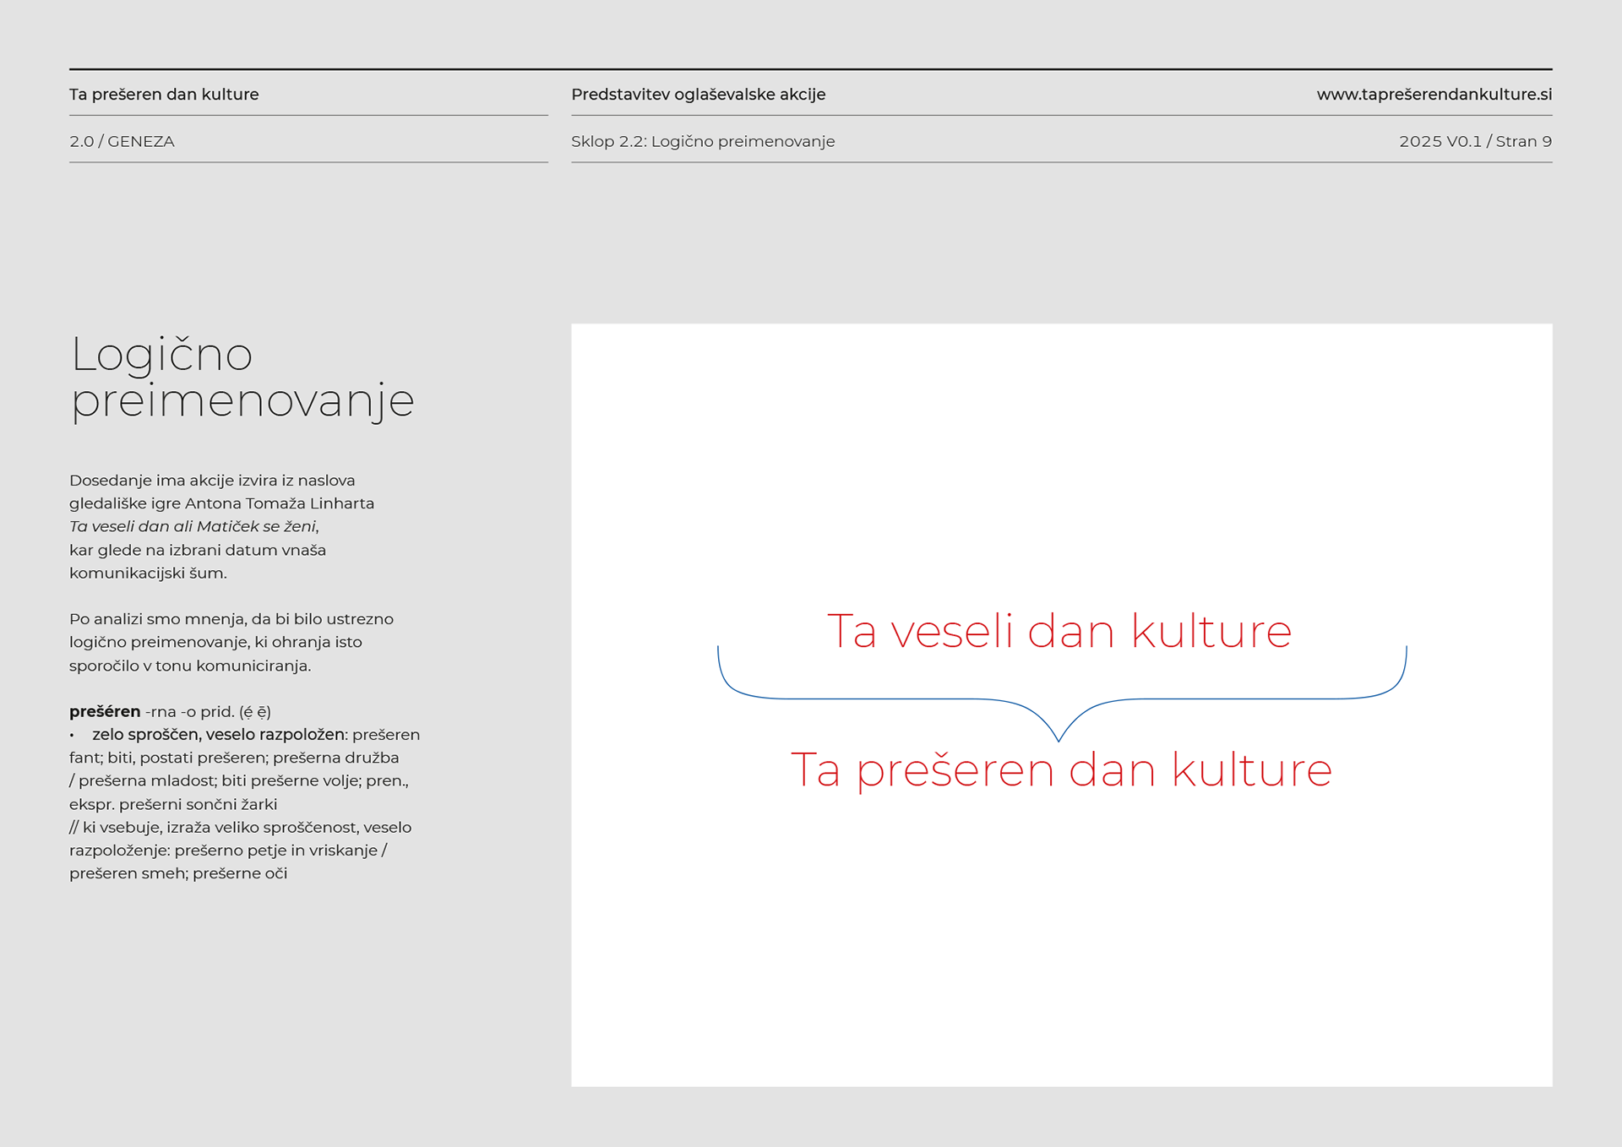Click the bold 'zelo sproščen, veselo razpoložen' definition

218,735
